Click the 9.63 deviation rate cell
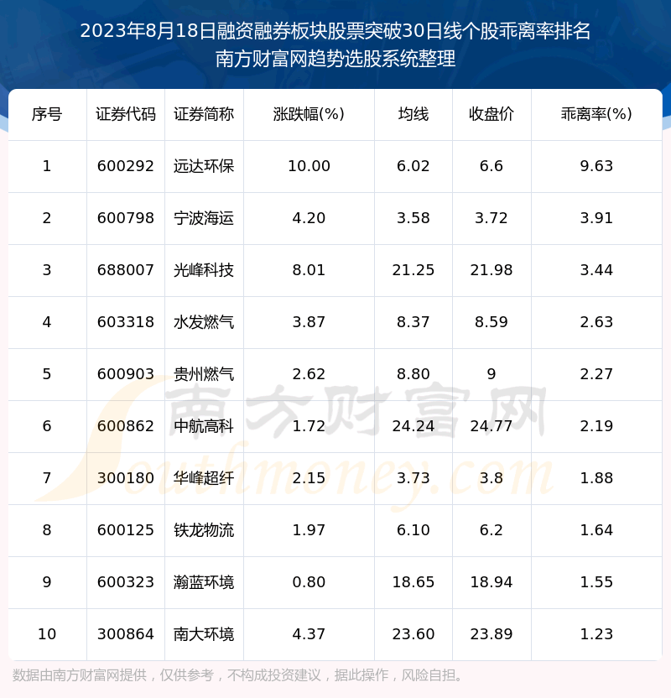This screenshot has height=698, width=671. coord(596,166)
